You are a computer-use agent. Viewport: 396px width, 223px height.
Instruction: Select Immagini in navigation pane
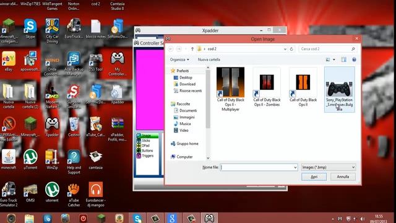tap(187, 117)
